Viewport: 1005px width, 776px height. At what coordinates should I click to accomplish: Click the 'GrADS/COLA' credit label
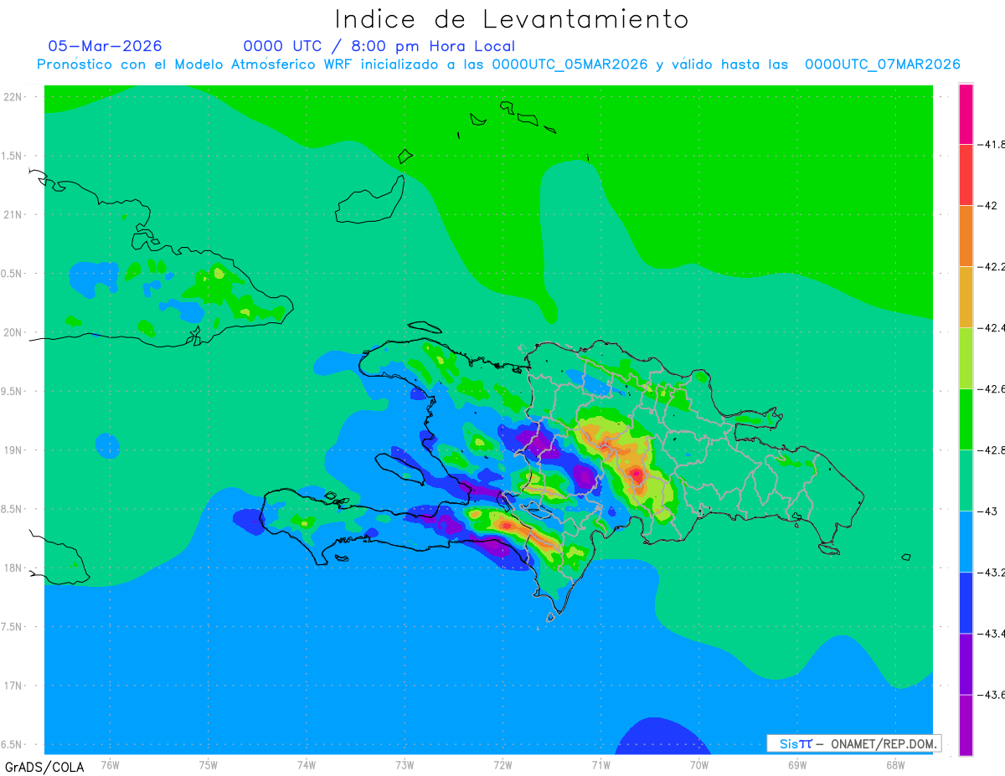pos(44,767)
